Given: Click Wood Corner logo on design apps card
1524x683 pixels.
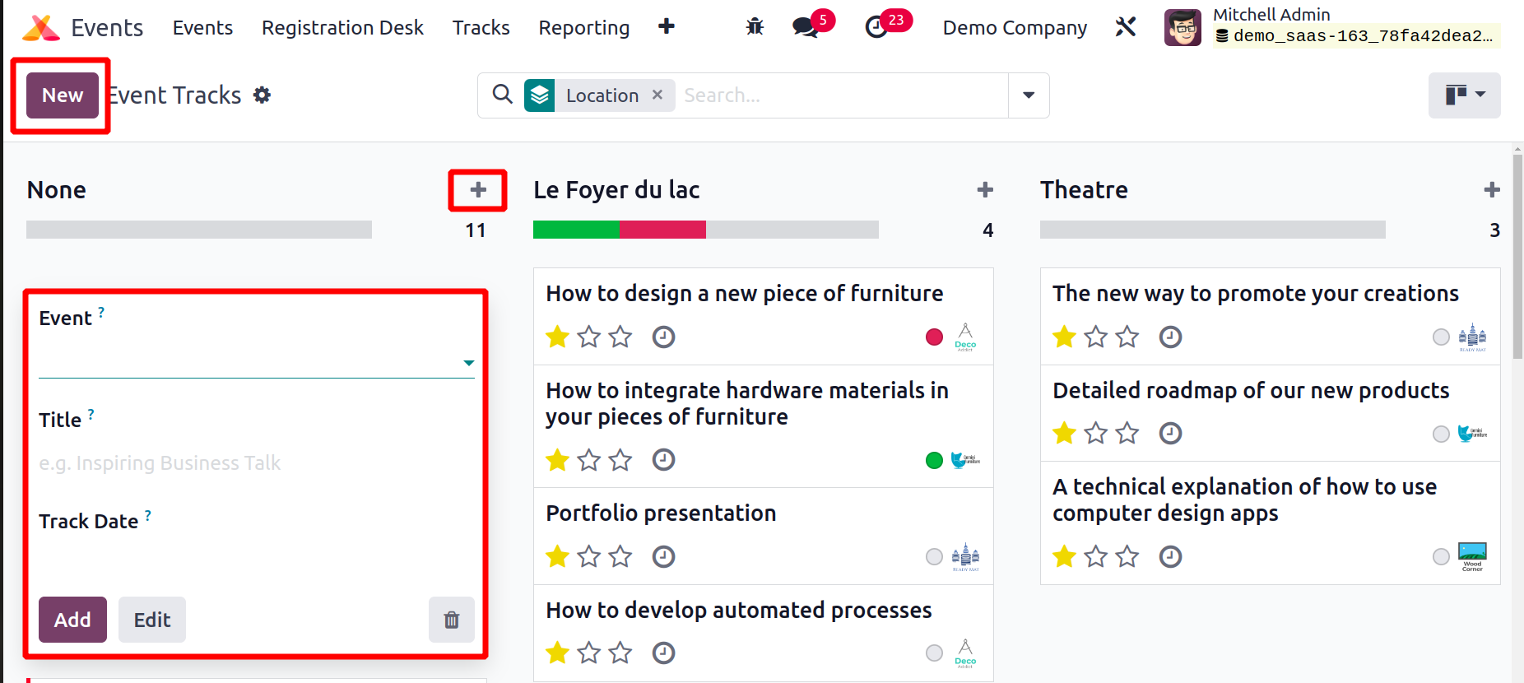Looking at the screenshot, I should (x=1472, y=556).
